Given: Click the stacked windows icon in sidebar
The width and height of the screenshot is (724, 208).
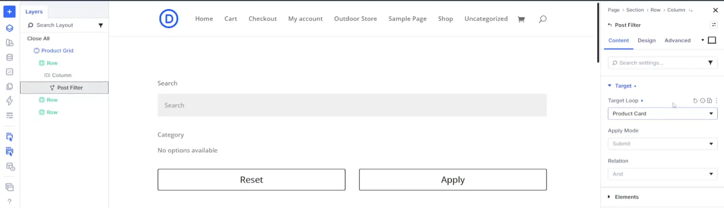Looking at the screenshot, I should click(x=9, y=187).
